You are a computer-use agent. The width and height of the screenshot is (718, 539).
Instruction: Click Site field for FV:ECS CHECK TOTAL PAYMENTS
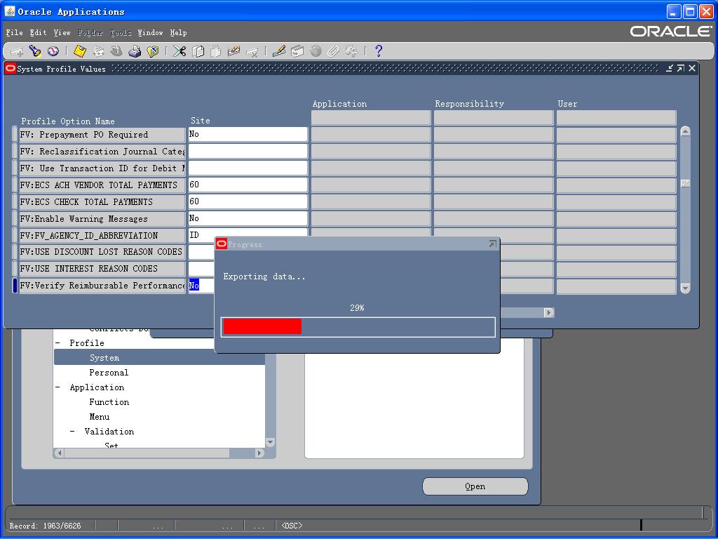click(x=248, y=201)
